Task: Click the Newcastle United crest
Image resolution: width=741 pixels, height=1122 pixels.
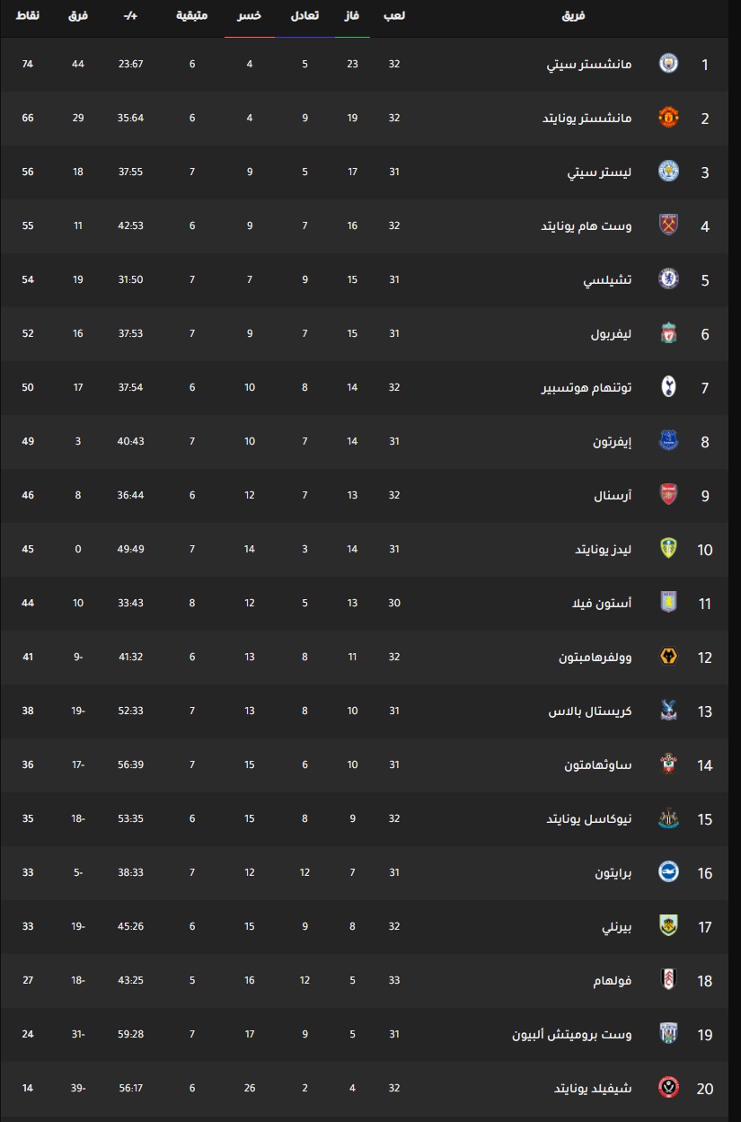Action: point(668,818)
